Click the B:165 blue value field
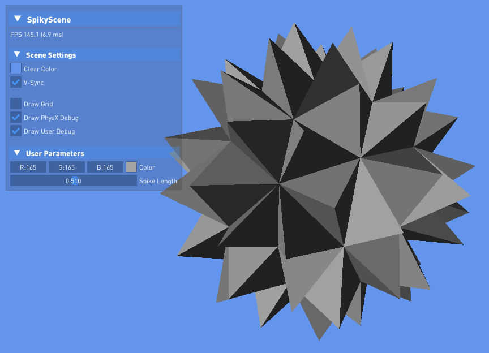 [x=105, y=167]
